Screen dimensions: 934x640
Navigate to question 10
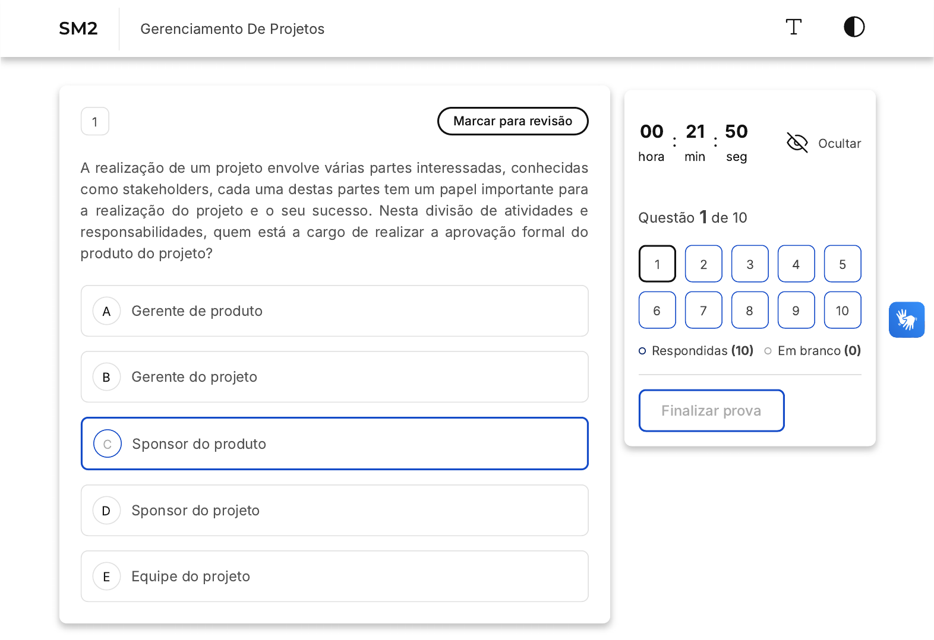(x=842, y=311)
